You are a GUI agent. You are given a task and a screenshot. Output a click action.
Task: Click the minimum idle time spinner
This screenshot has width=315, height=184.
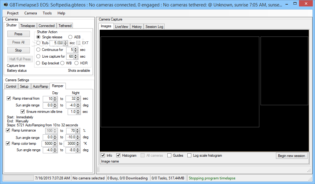click(x=74, y=112)
